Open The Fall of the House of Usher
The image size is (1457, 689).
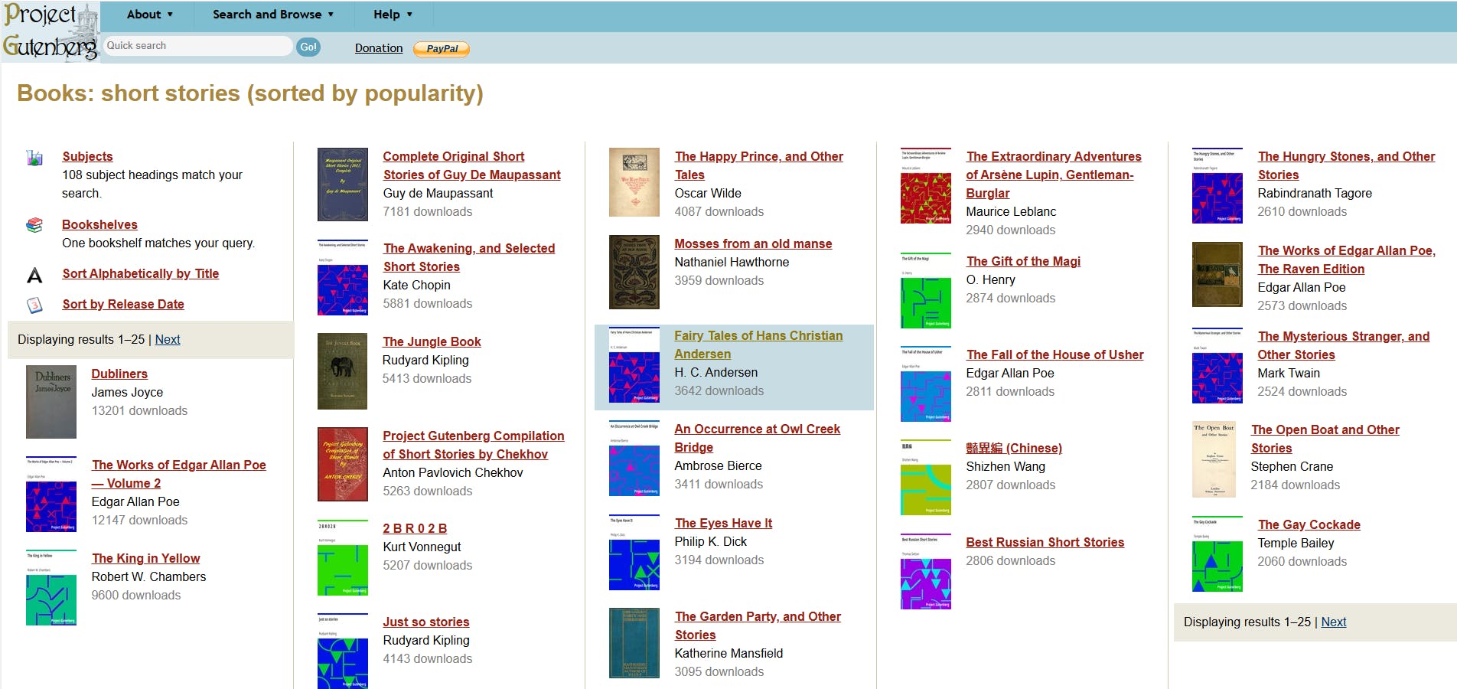pyautogui.click(x=1055, y=354)
